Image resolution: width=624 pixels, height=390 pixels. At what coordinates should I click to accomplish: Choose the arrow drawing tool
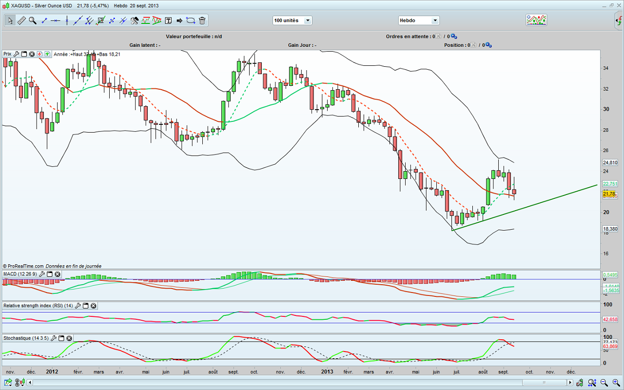[x=179, y=20]
